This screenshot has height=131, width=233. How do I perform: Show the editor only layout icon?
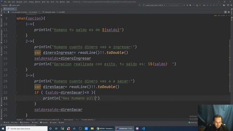tap(225, 12)
